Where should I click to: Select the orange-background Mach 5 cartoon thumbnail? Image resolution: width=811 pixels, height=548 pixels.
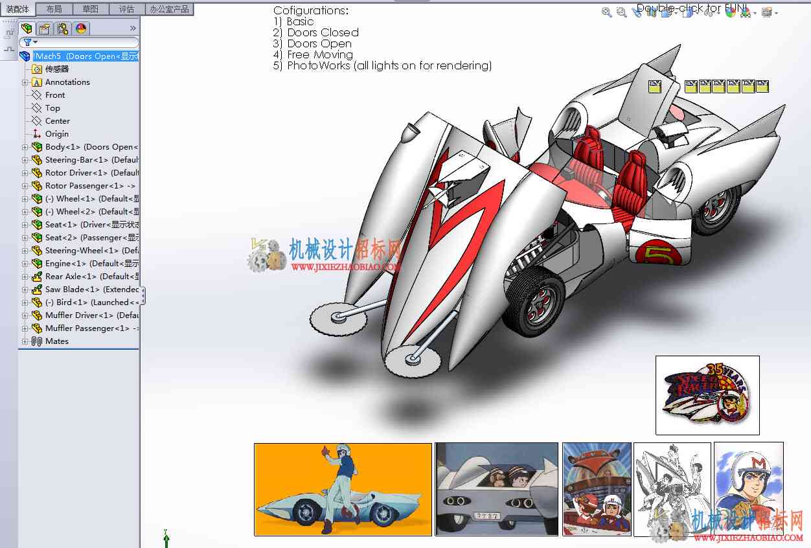(343, 489)
